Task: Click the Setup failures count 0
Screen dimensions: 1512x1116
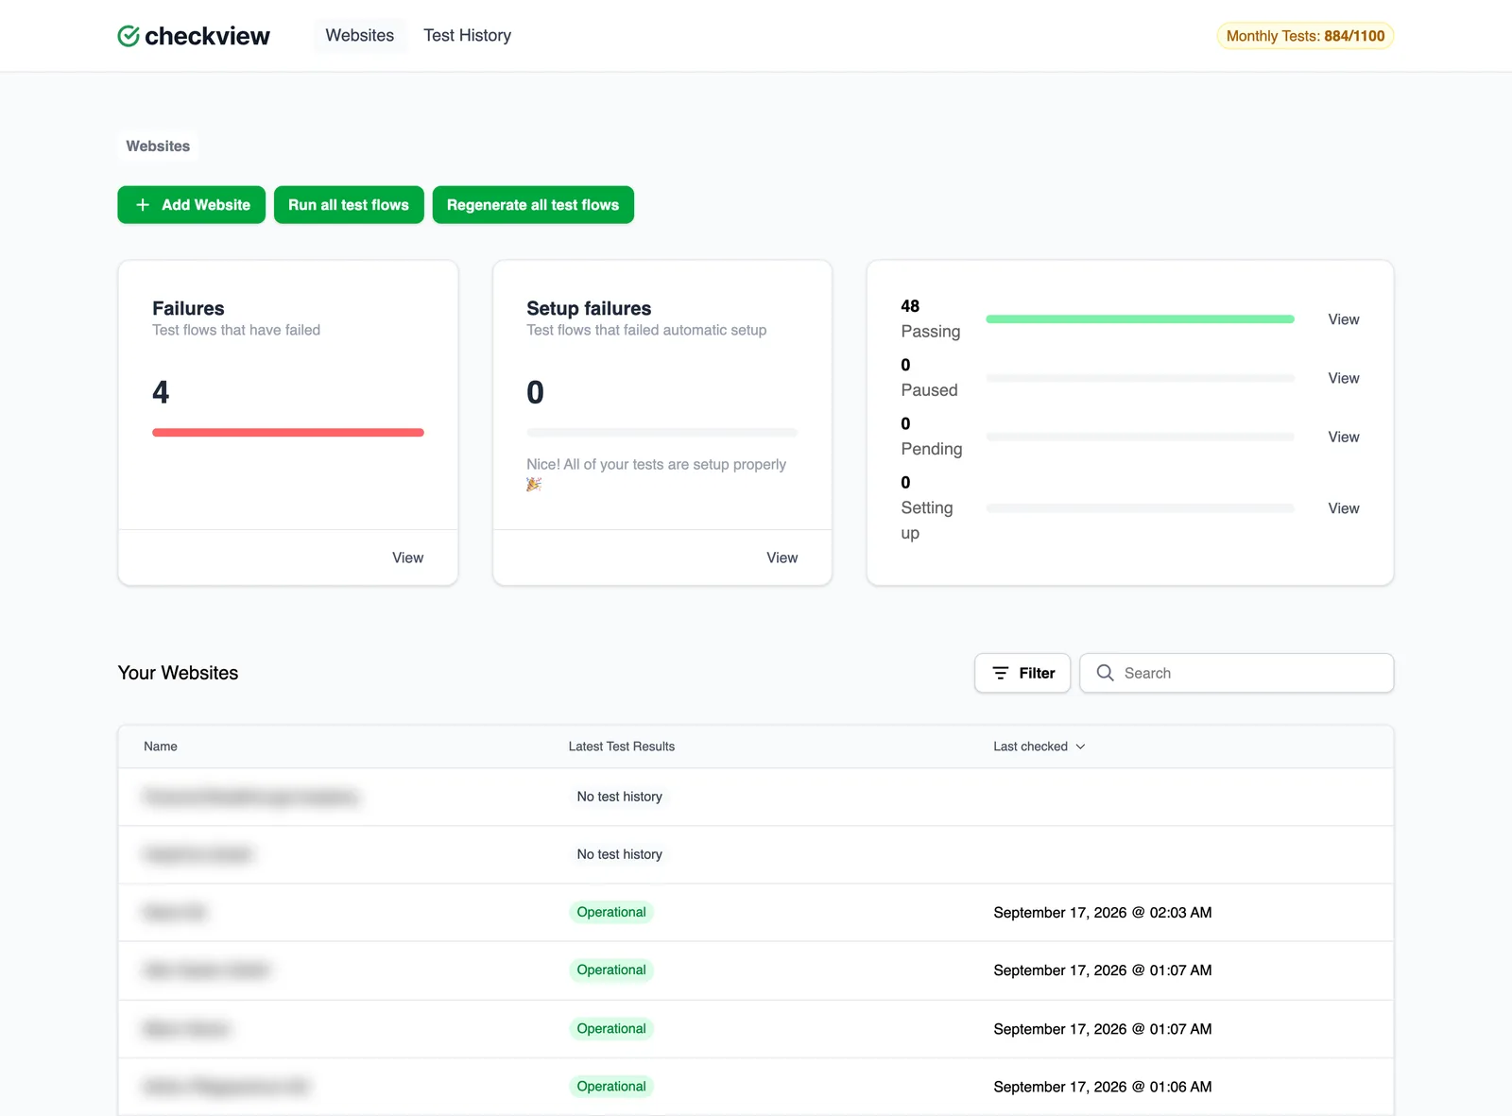Action: pyautogui.click(x=535, y=392)
